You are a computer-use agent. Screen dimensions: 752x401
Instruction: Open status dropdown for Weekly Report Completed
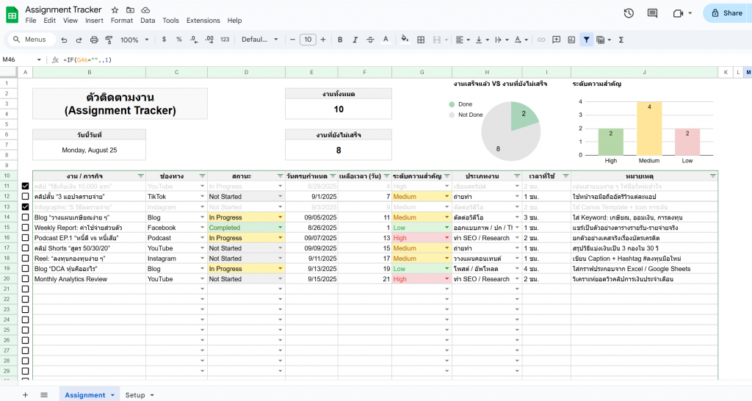pyautogui.click(x=280, y=228)
